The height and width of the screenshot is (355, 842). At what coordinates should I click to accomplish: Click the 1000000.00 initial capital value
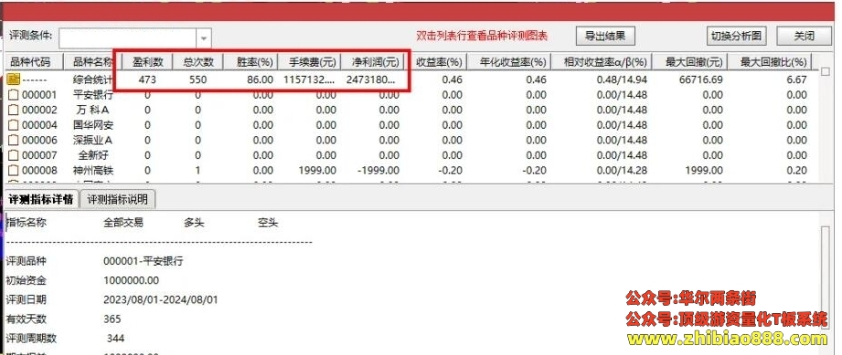tap(131, 280)
